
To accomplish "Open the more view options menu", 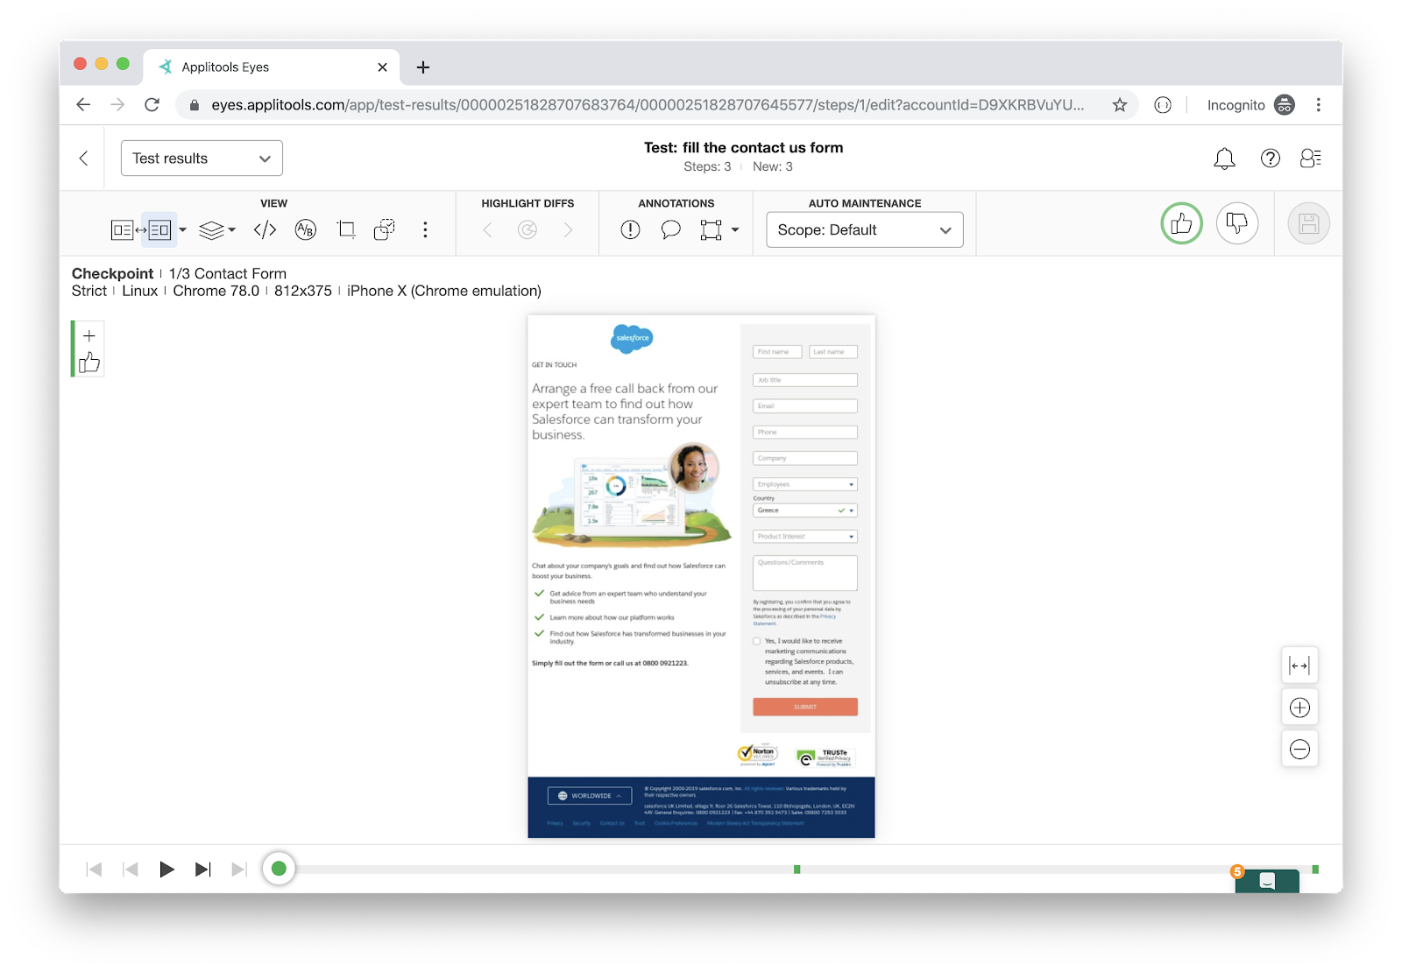I will click(x=425, y=230).
